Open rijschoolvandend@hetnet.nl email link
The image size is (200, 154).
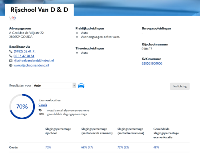pyautogui.click(x=34, y=61)
